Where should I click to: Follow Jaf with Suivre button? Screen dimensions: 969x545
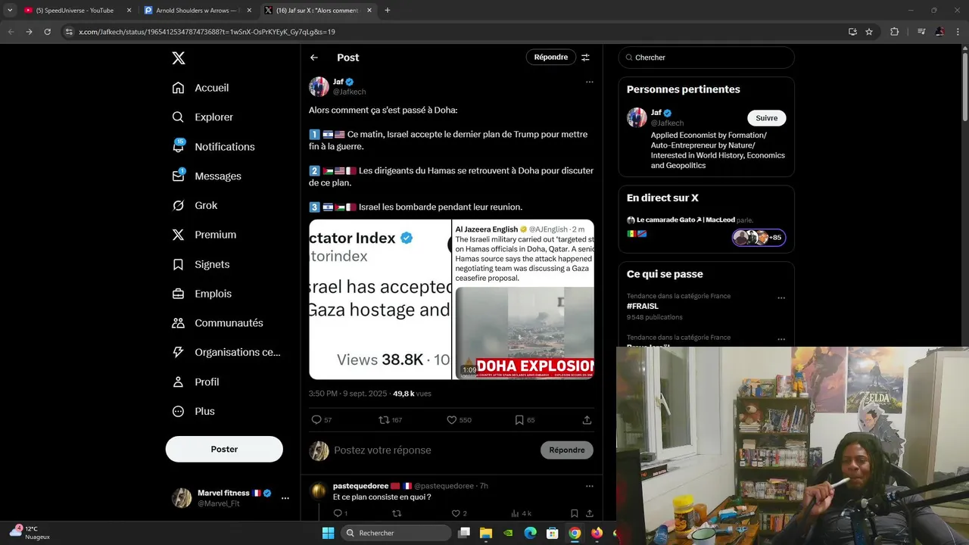point(767,118)
